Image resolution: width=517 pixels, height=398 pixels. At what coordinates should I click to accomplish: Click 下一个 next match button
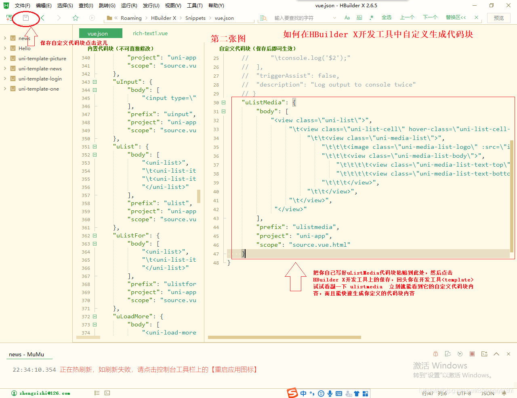click(x=430, y=17)
